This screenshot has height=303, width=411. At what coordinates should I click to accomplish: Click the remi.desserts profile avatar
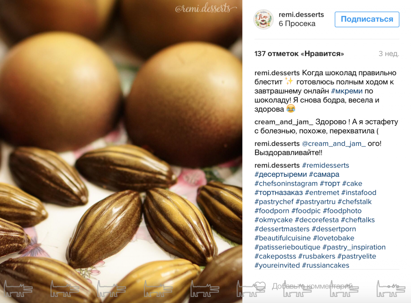[264, 19]
